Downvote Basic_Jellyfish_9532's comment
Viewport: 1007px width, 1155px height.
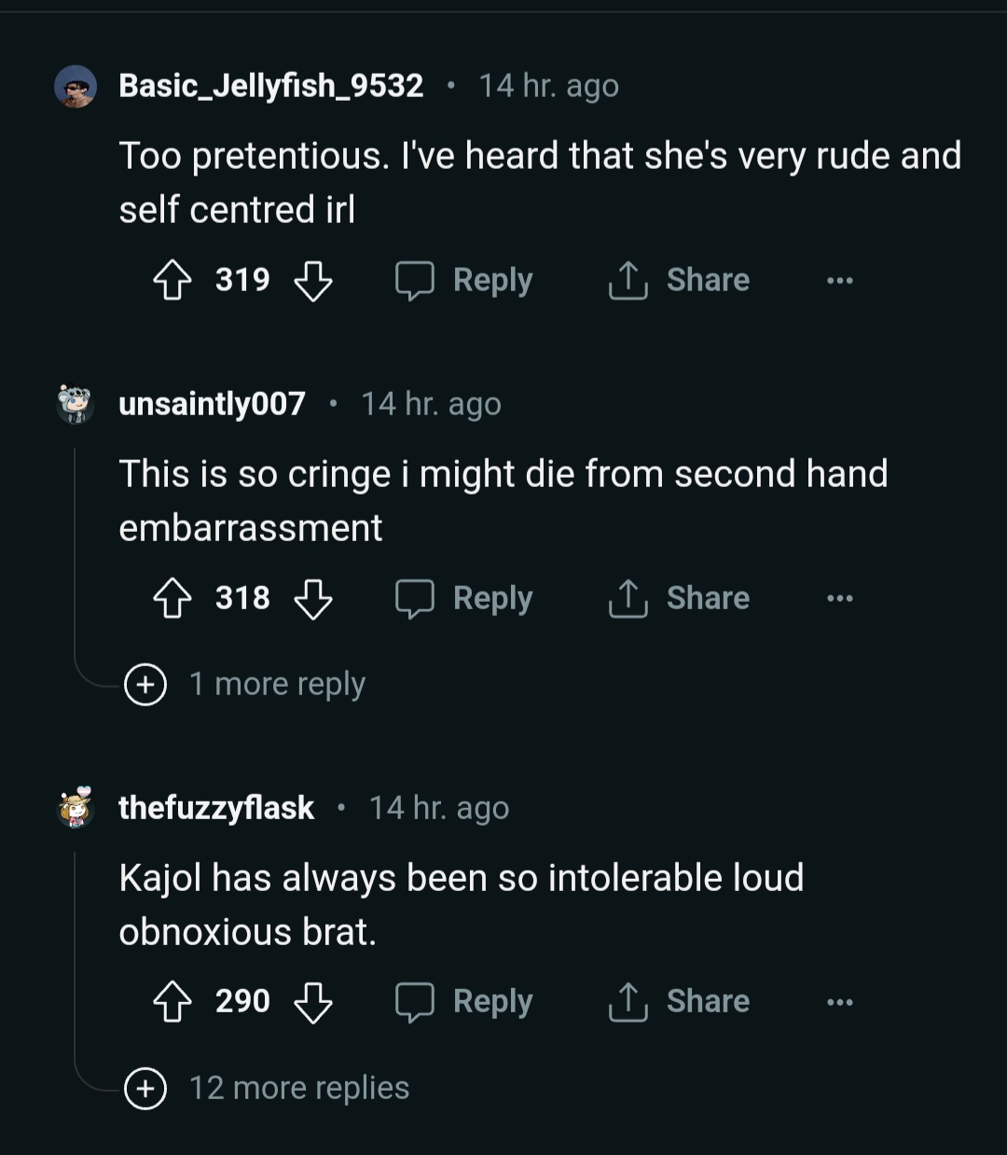pyautogui.click(x=313, y=280)
